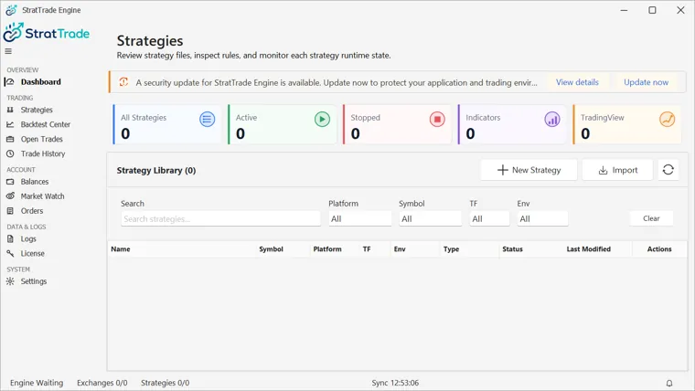Toggle the hamburger sidebar menu icon

coord(8,51)
